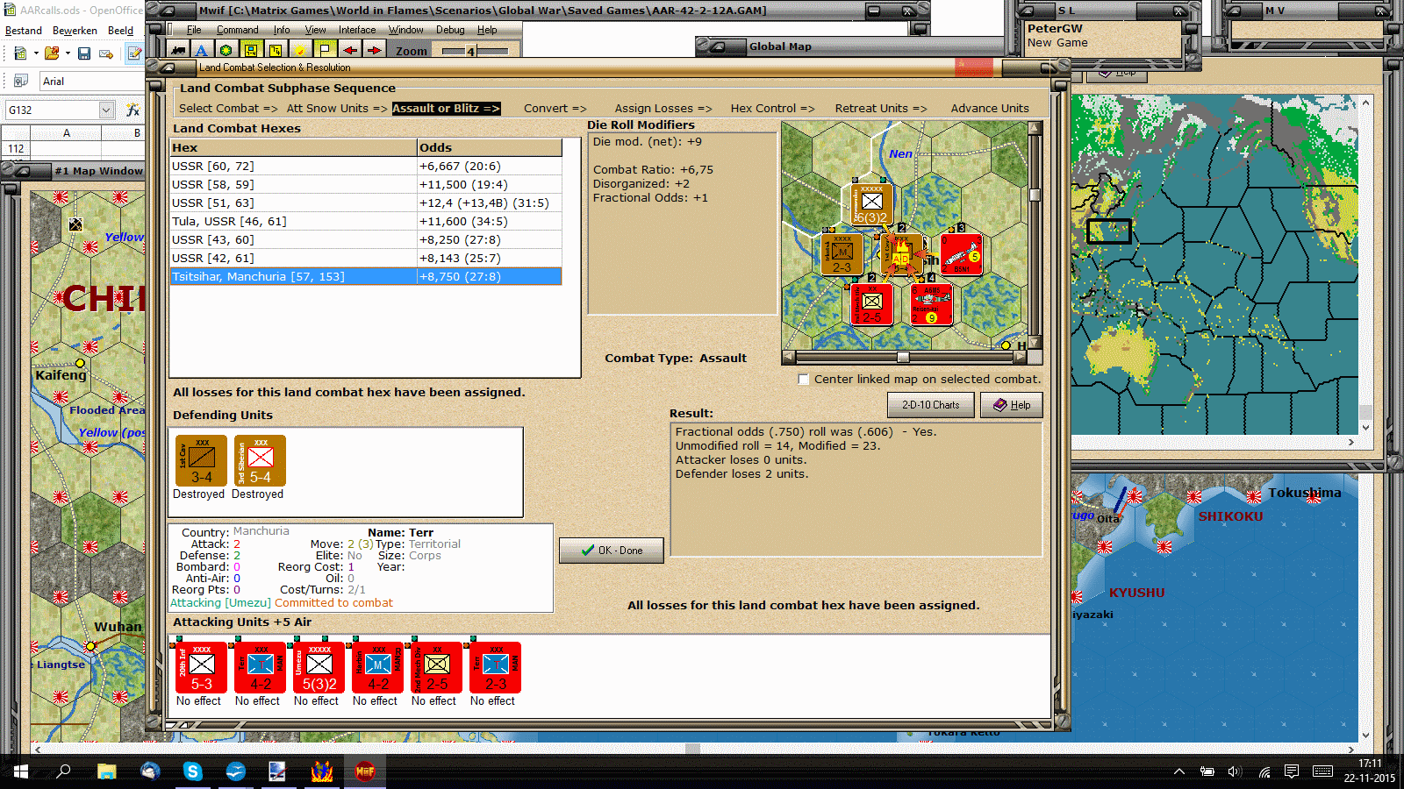Open the function wizard in OpenOffice

(133, 110)
